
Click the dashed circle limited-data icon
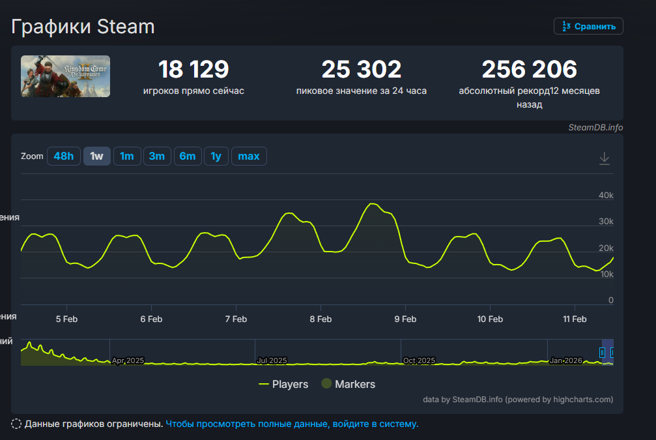pyautogui.click(x=16, y=424)
